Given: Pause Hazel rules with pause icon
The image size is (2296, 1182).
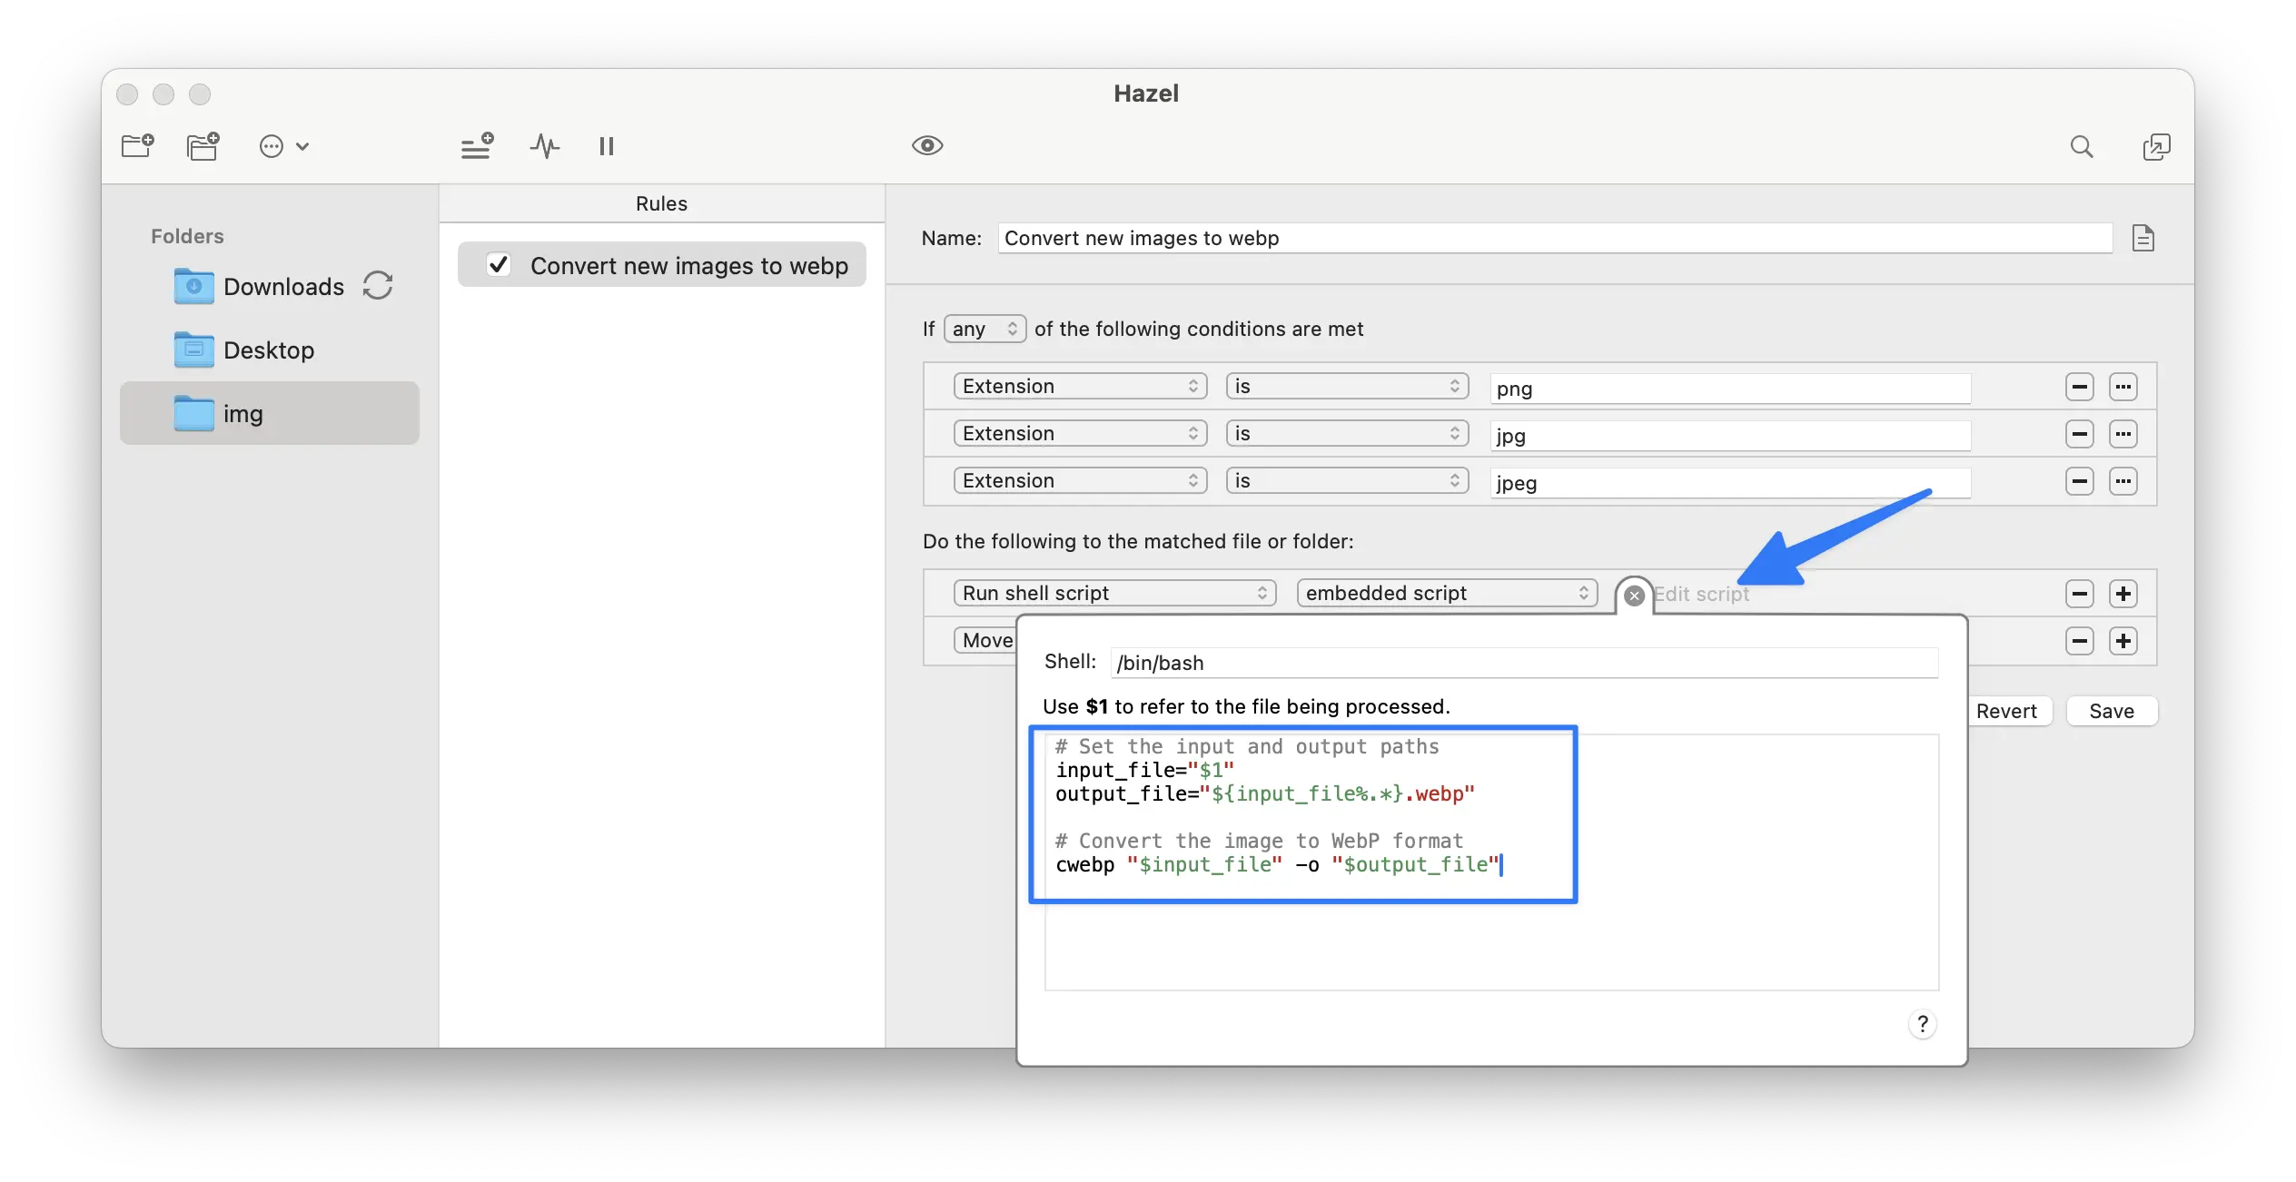Looking at the screenshot, I should 607,146.
